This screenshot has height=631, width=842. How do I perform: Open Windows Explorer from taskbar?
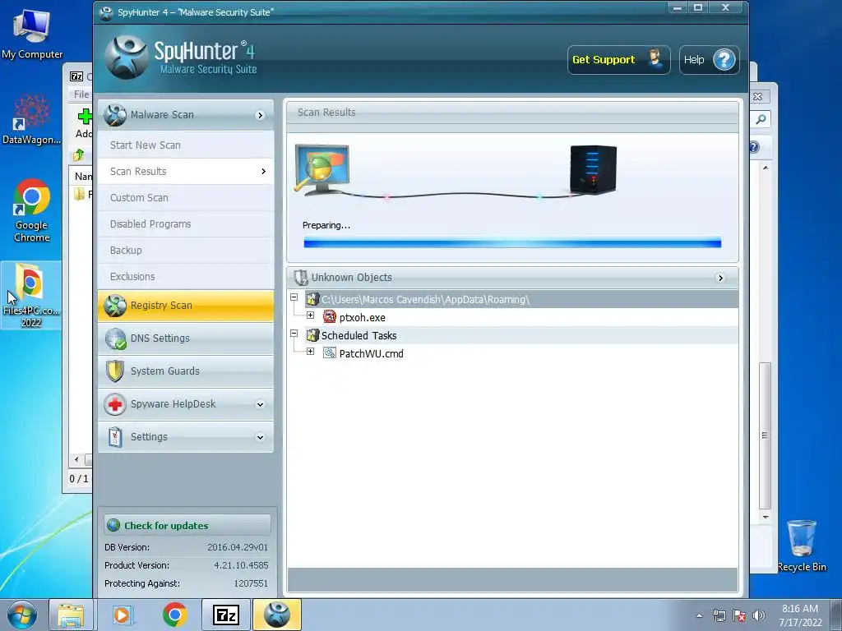click(x=71, y=615)
